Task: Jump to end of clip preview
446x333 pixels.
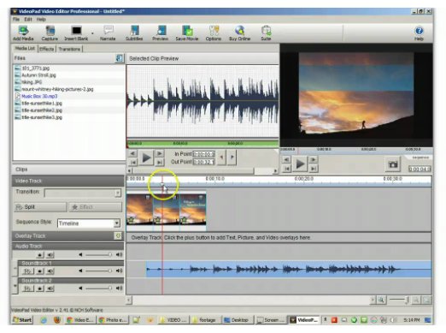Action: [x=160, y=162]
